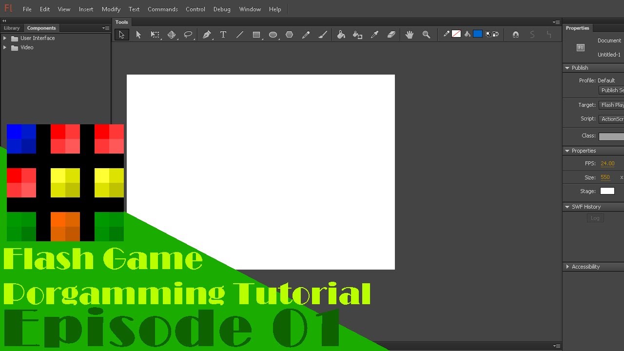Click the white stage canvas
This screenshot has width=624, height=351.
point(261,172)
